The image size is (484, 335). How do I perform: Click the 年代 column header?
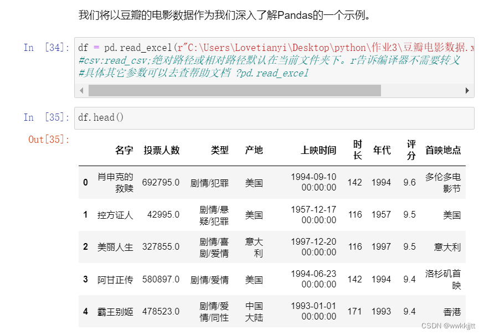pos(382,150)
